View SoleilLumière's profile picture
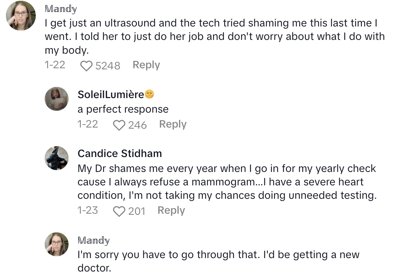Screen dimensions: 403x276 (57, 99)
